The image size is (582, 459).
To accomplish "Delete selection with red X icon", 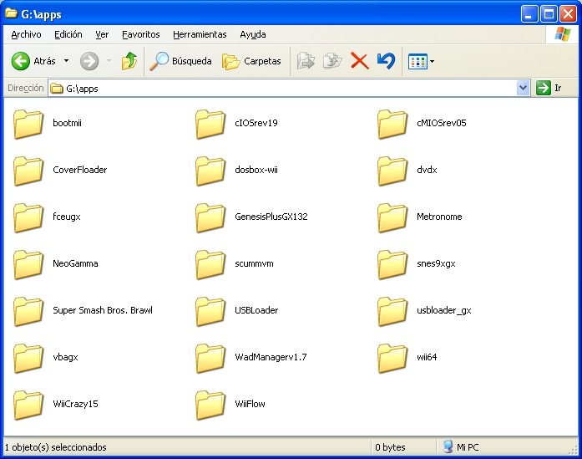I will pyautogui.click(x=359, y=61).
